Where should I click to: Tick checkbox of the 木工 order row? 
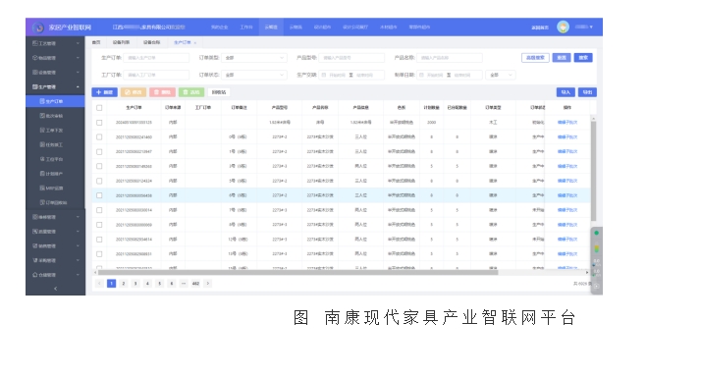pyautogui.click(x=99, y=123)
